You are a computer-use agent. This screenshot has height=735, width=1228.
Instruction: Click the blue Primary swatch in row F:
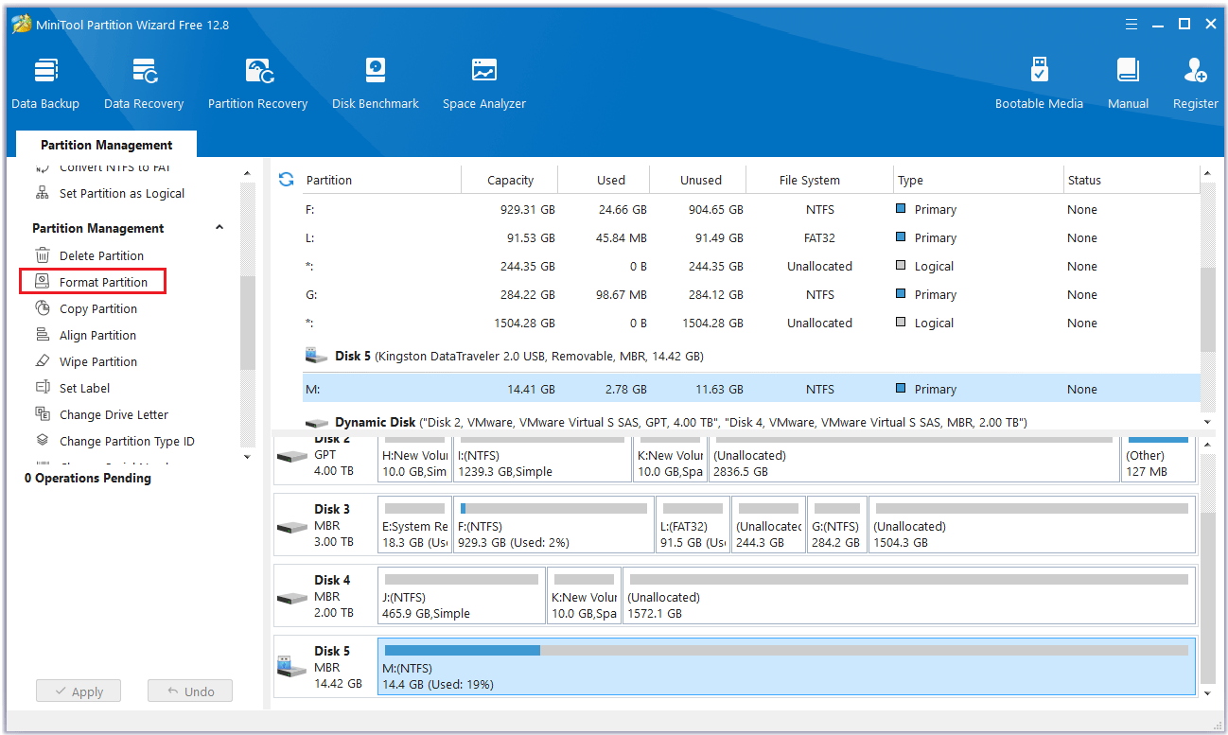[x=901, y=208]
